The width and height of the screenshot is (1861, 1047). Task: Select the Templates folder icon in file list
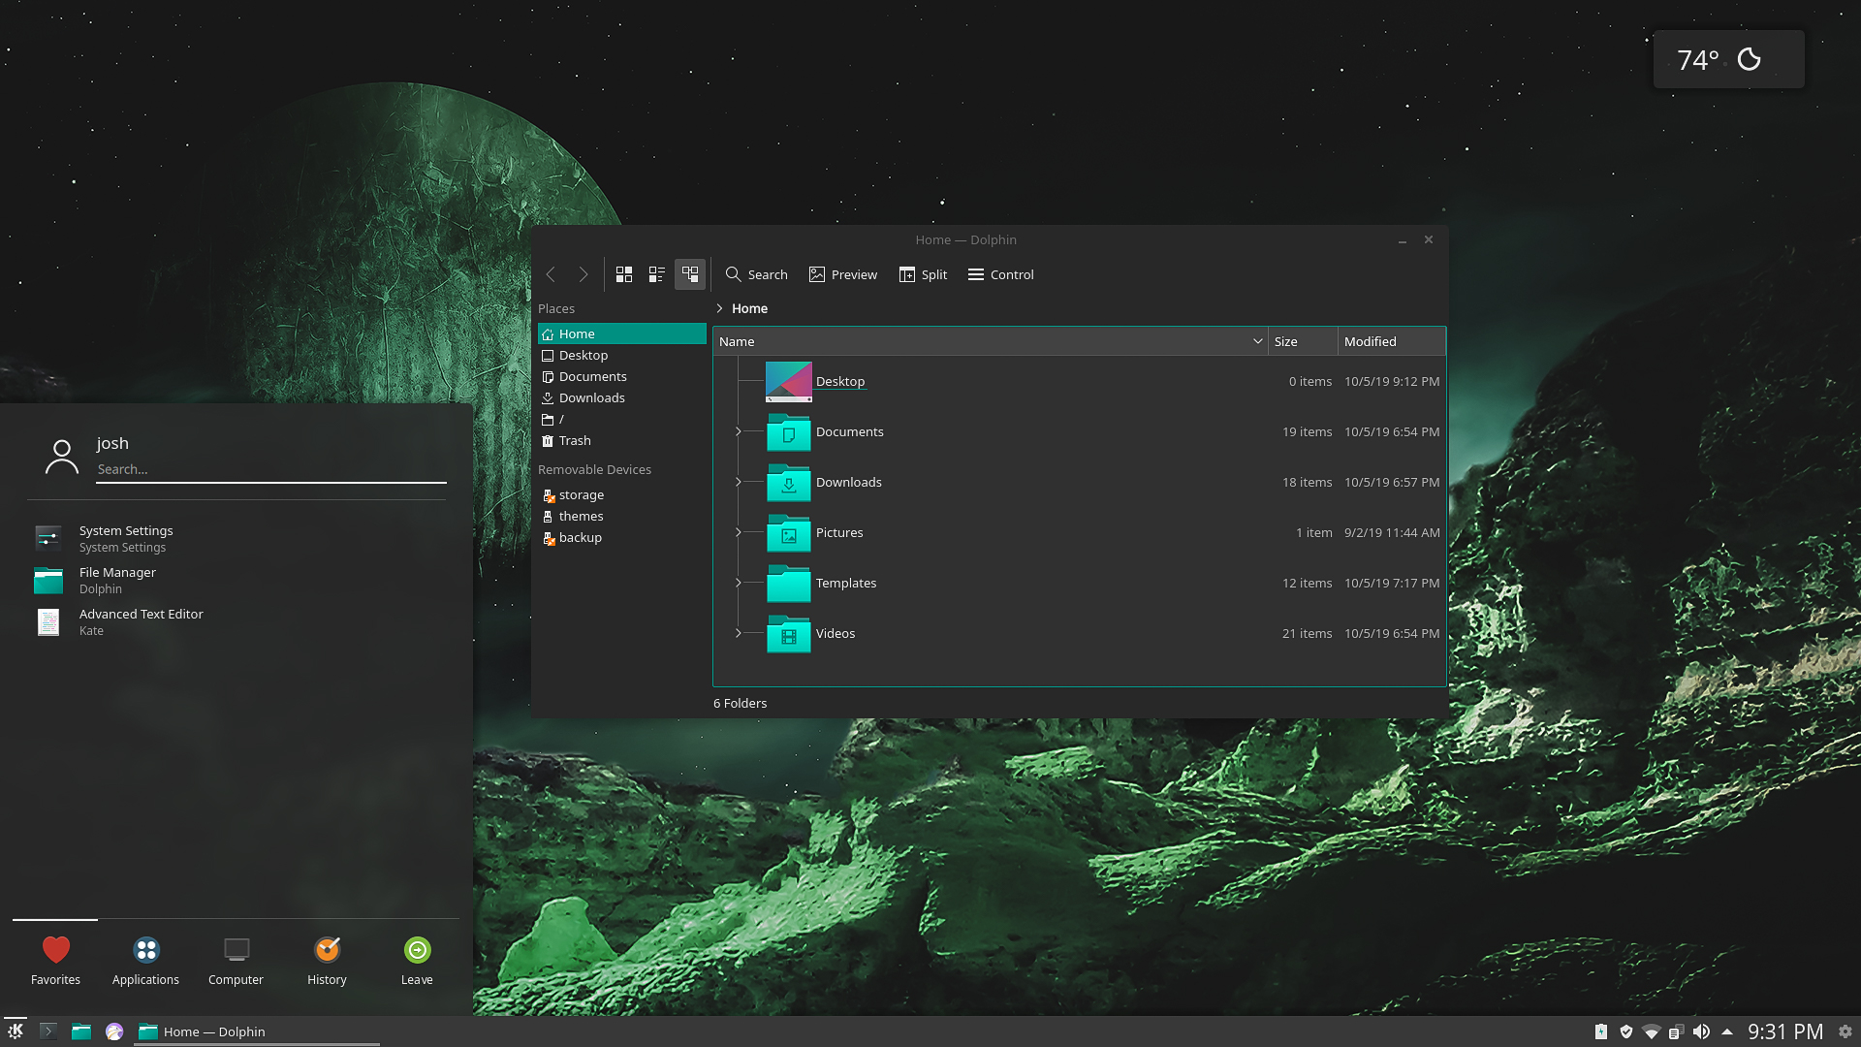[789, 584]
